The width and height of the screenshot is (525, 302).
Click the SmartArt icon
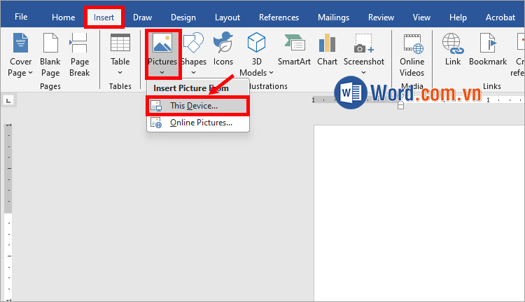pyautogui.click(x=294, y=45)
